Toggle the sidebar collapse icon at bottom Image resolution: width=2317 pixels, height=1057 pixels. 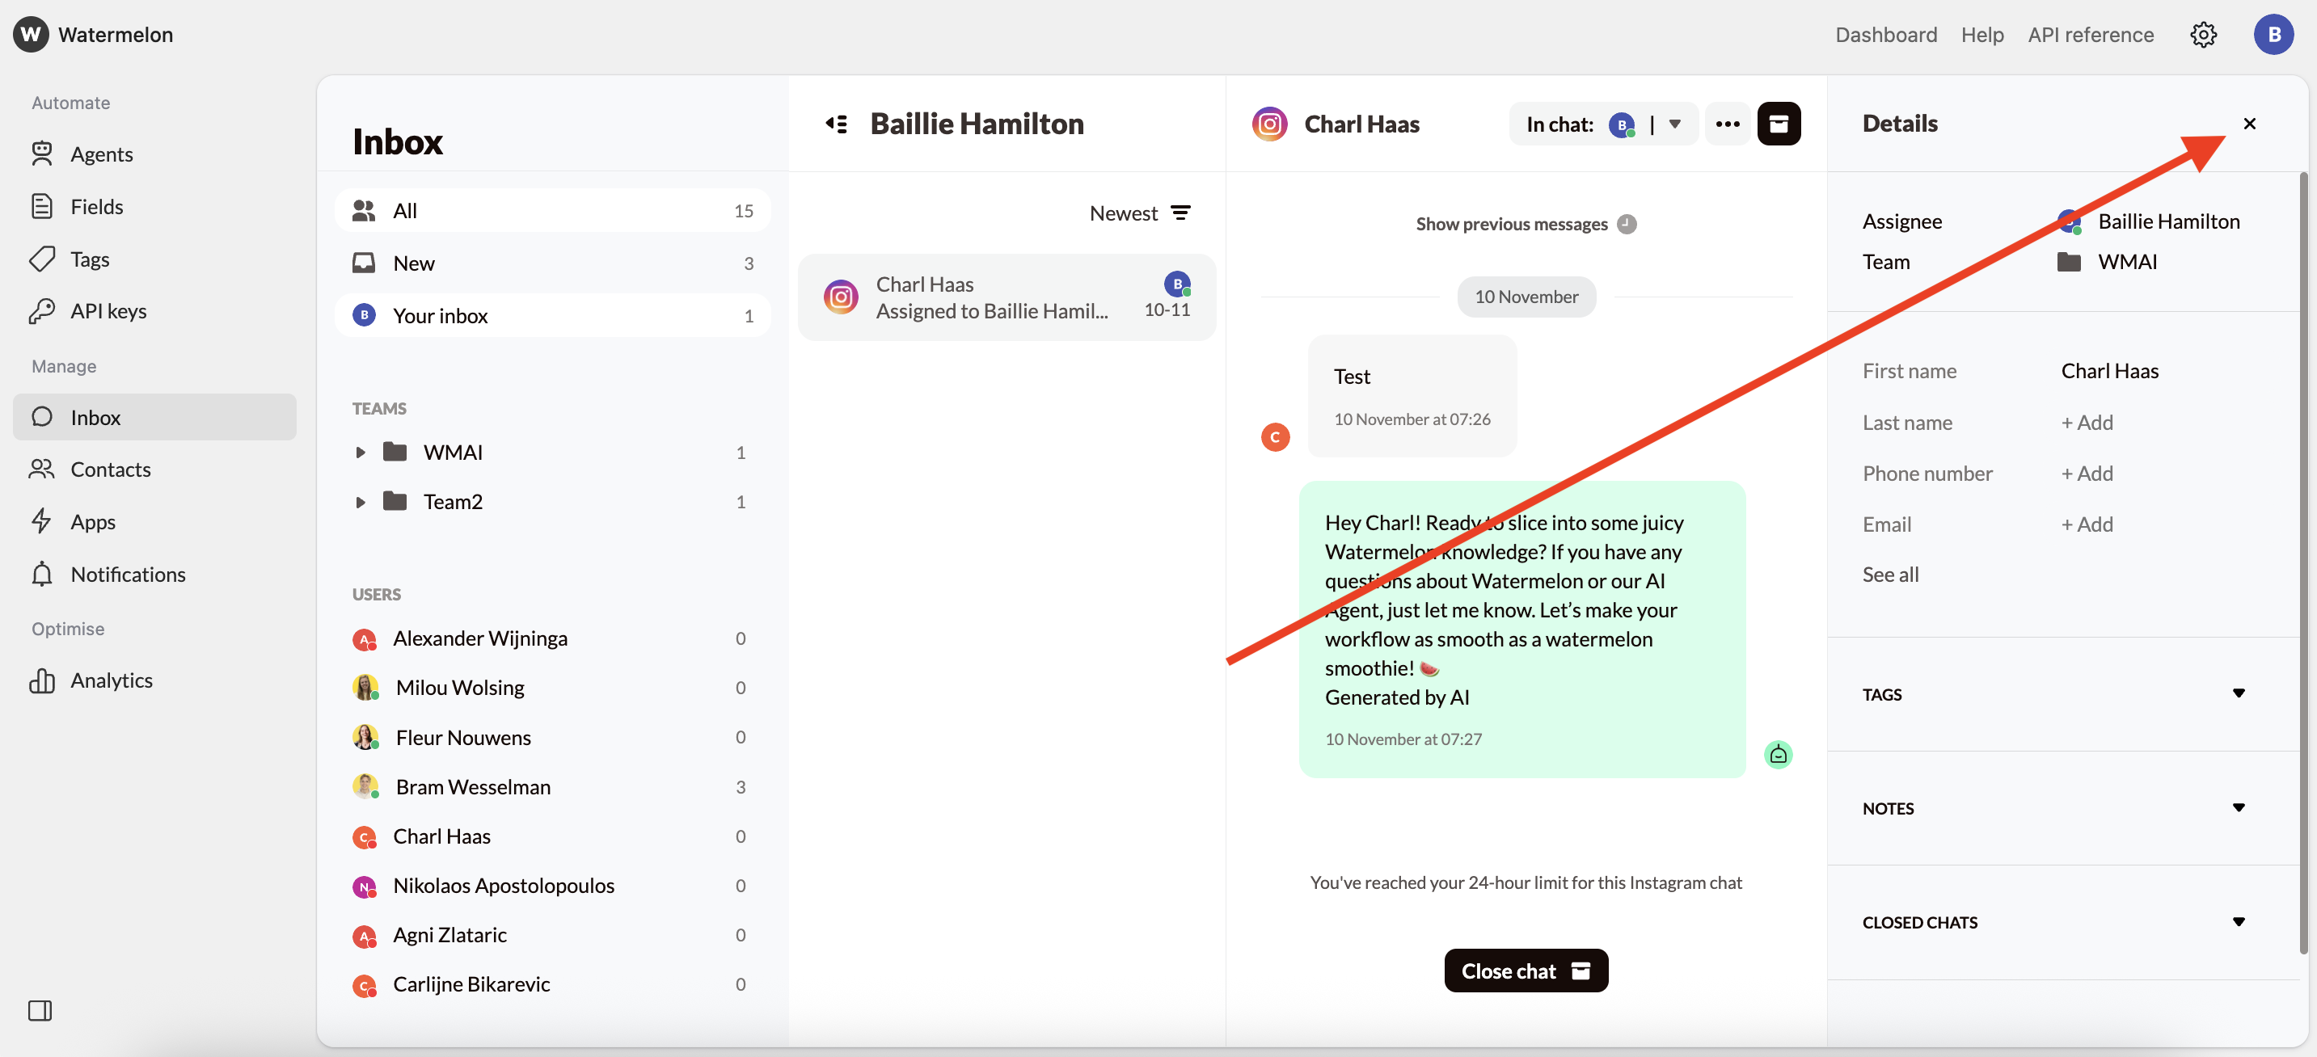tap(40, 1010)
